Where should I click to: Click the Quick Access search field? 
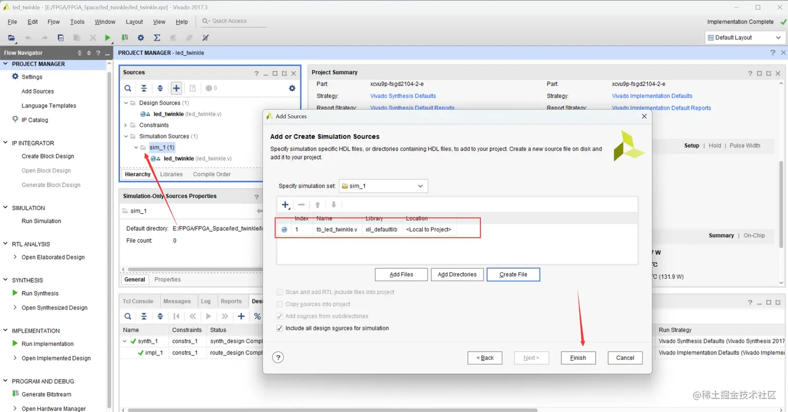tap(233, 21)
